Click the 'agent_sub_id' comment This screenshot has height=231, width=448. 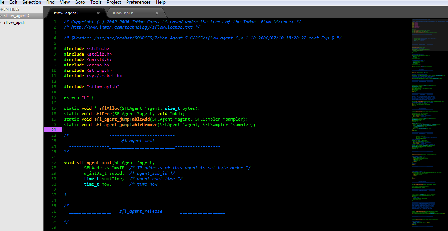152,173
